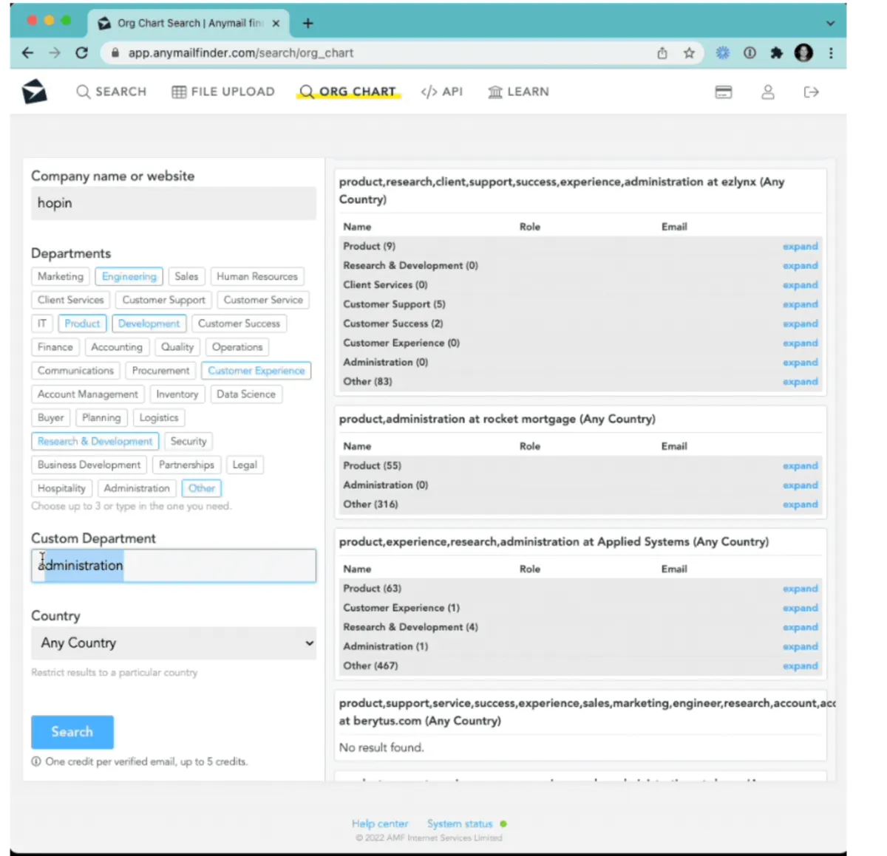
Task: Click the browser address bar URL
Action: [x=241, y=53]
